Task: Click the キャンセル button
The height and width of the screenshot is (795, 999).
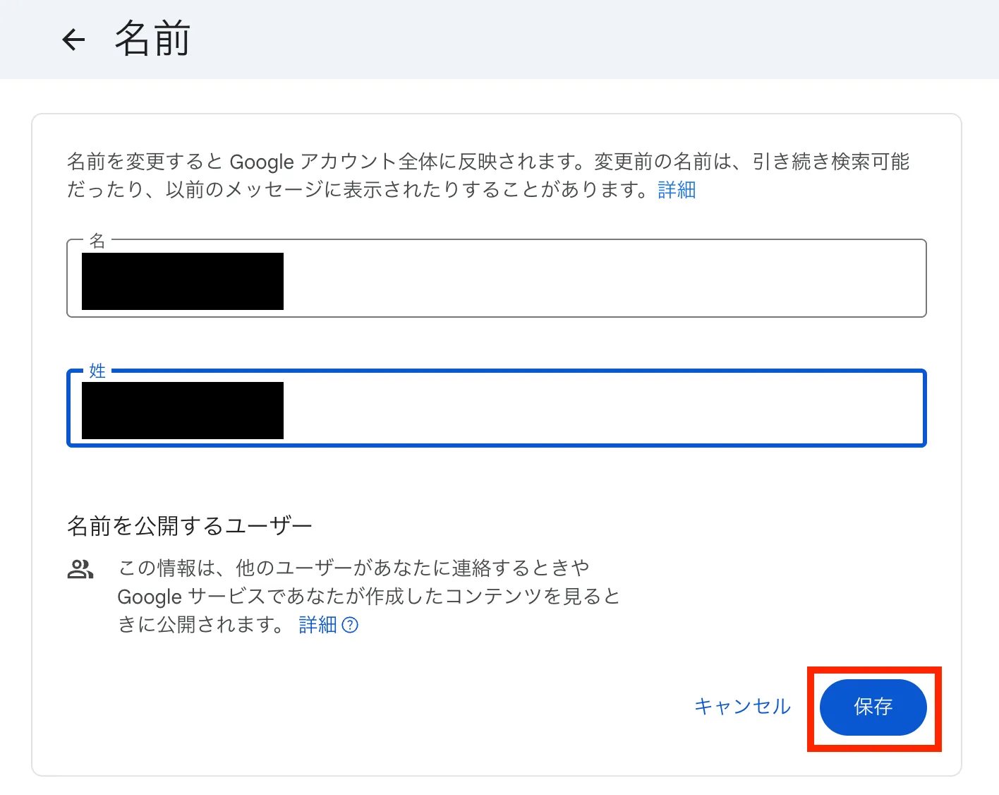Action: tap(743, 707)
